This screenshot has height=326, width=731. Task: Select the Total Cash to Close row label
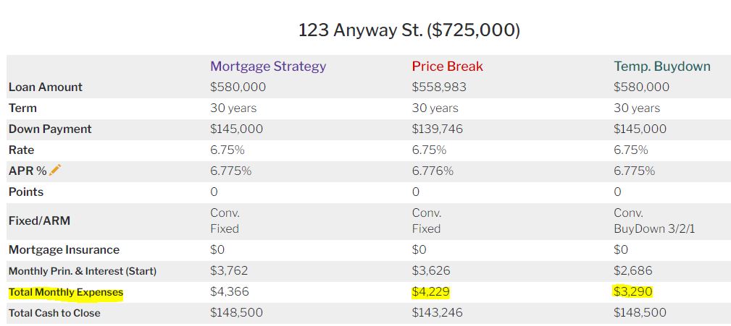pos(54,313)
